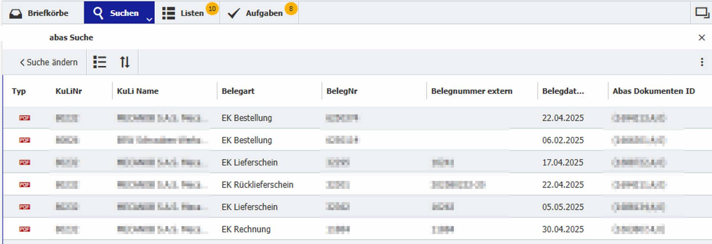Click the list view icon in toolbar

[100, 62]
